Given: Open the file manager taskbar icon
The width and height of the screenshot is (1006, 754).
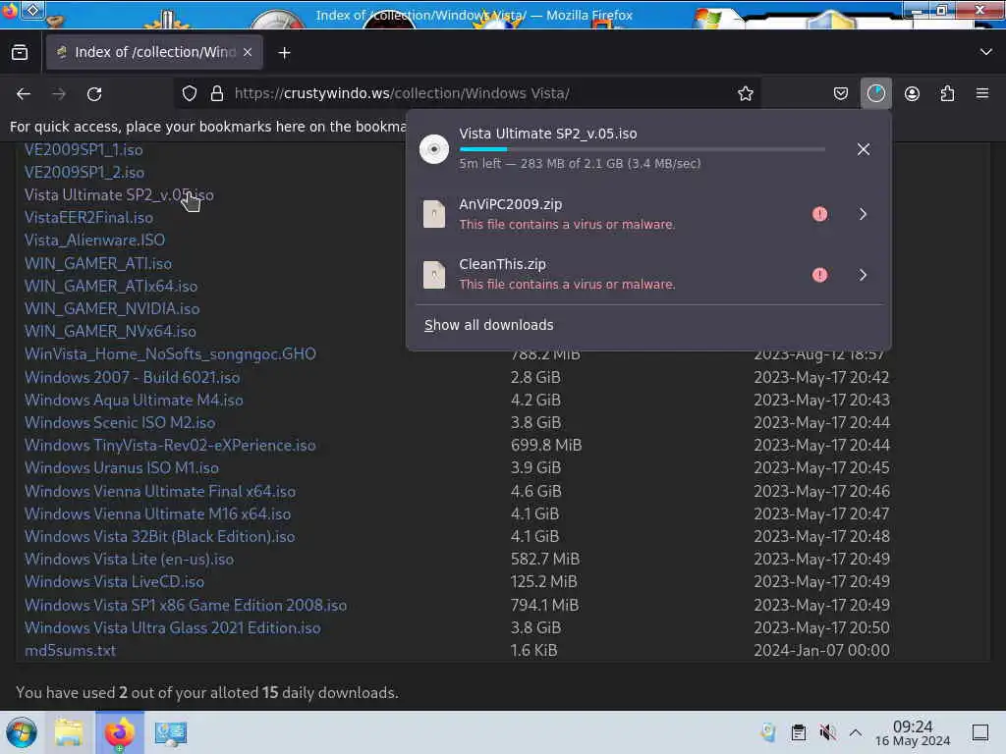Looking at the screenshot, I should click(x=69, y=732).
